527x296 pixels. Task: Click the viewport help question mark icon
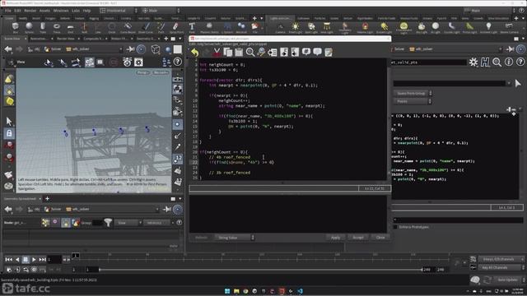(x=178, y=62)
